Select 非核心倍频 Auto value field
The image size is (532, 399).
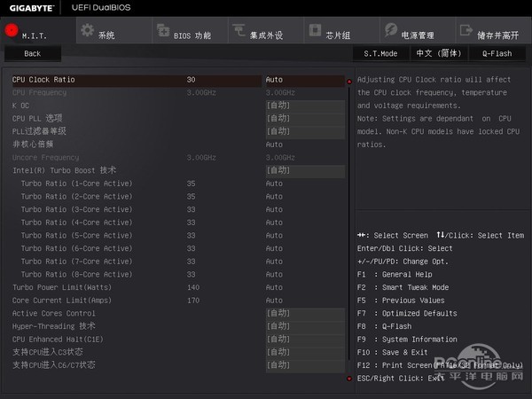[274, 145]
